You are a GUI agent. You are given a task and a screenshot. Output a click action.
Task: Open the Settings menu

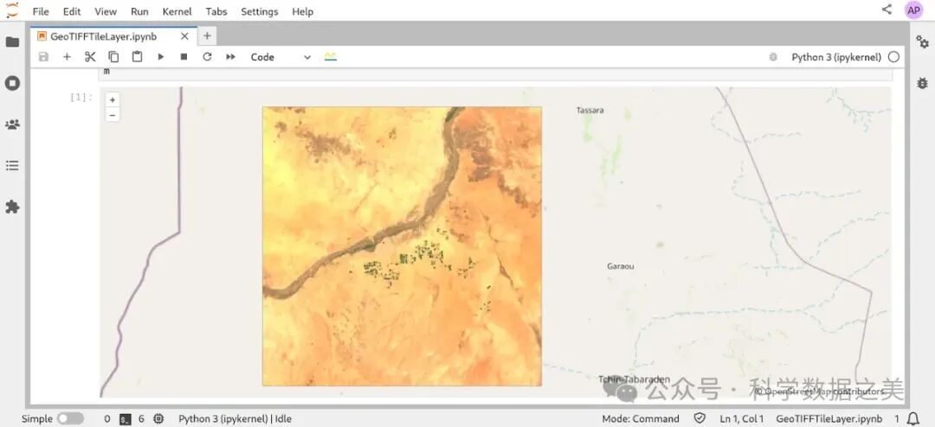(259, 11)
